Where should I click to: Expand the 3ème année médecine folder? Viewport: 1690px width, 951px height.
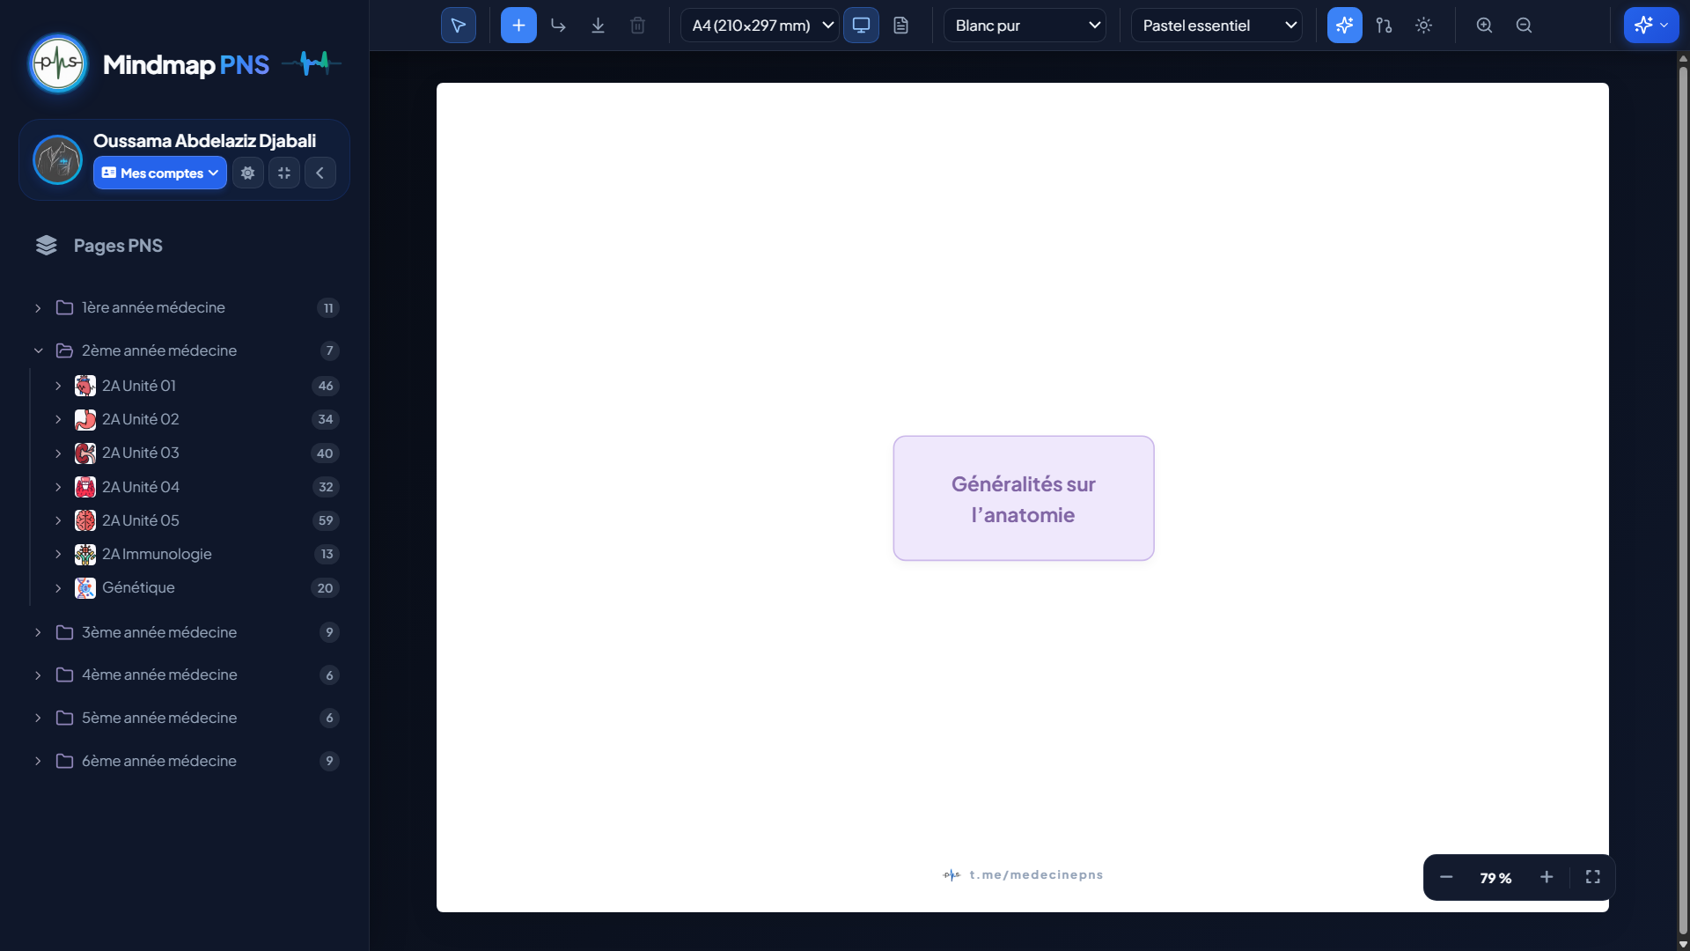184,632
